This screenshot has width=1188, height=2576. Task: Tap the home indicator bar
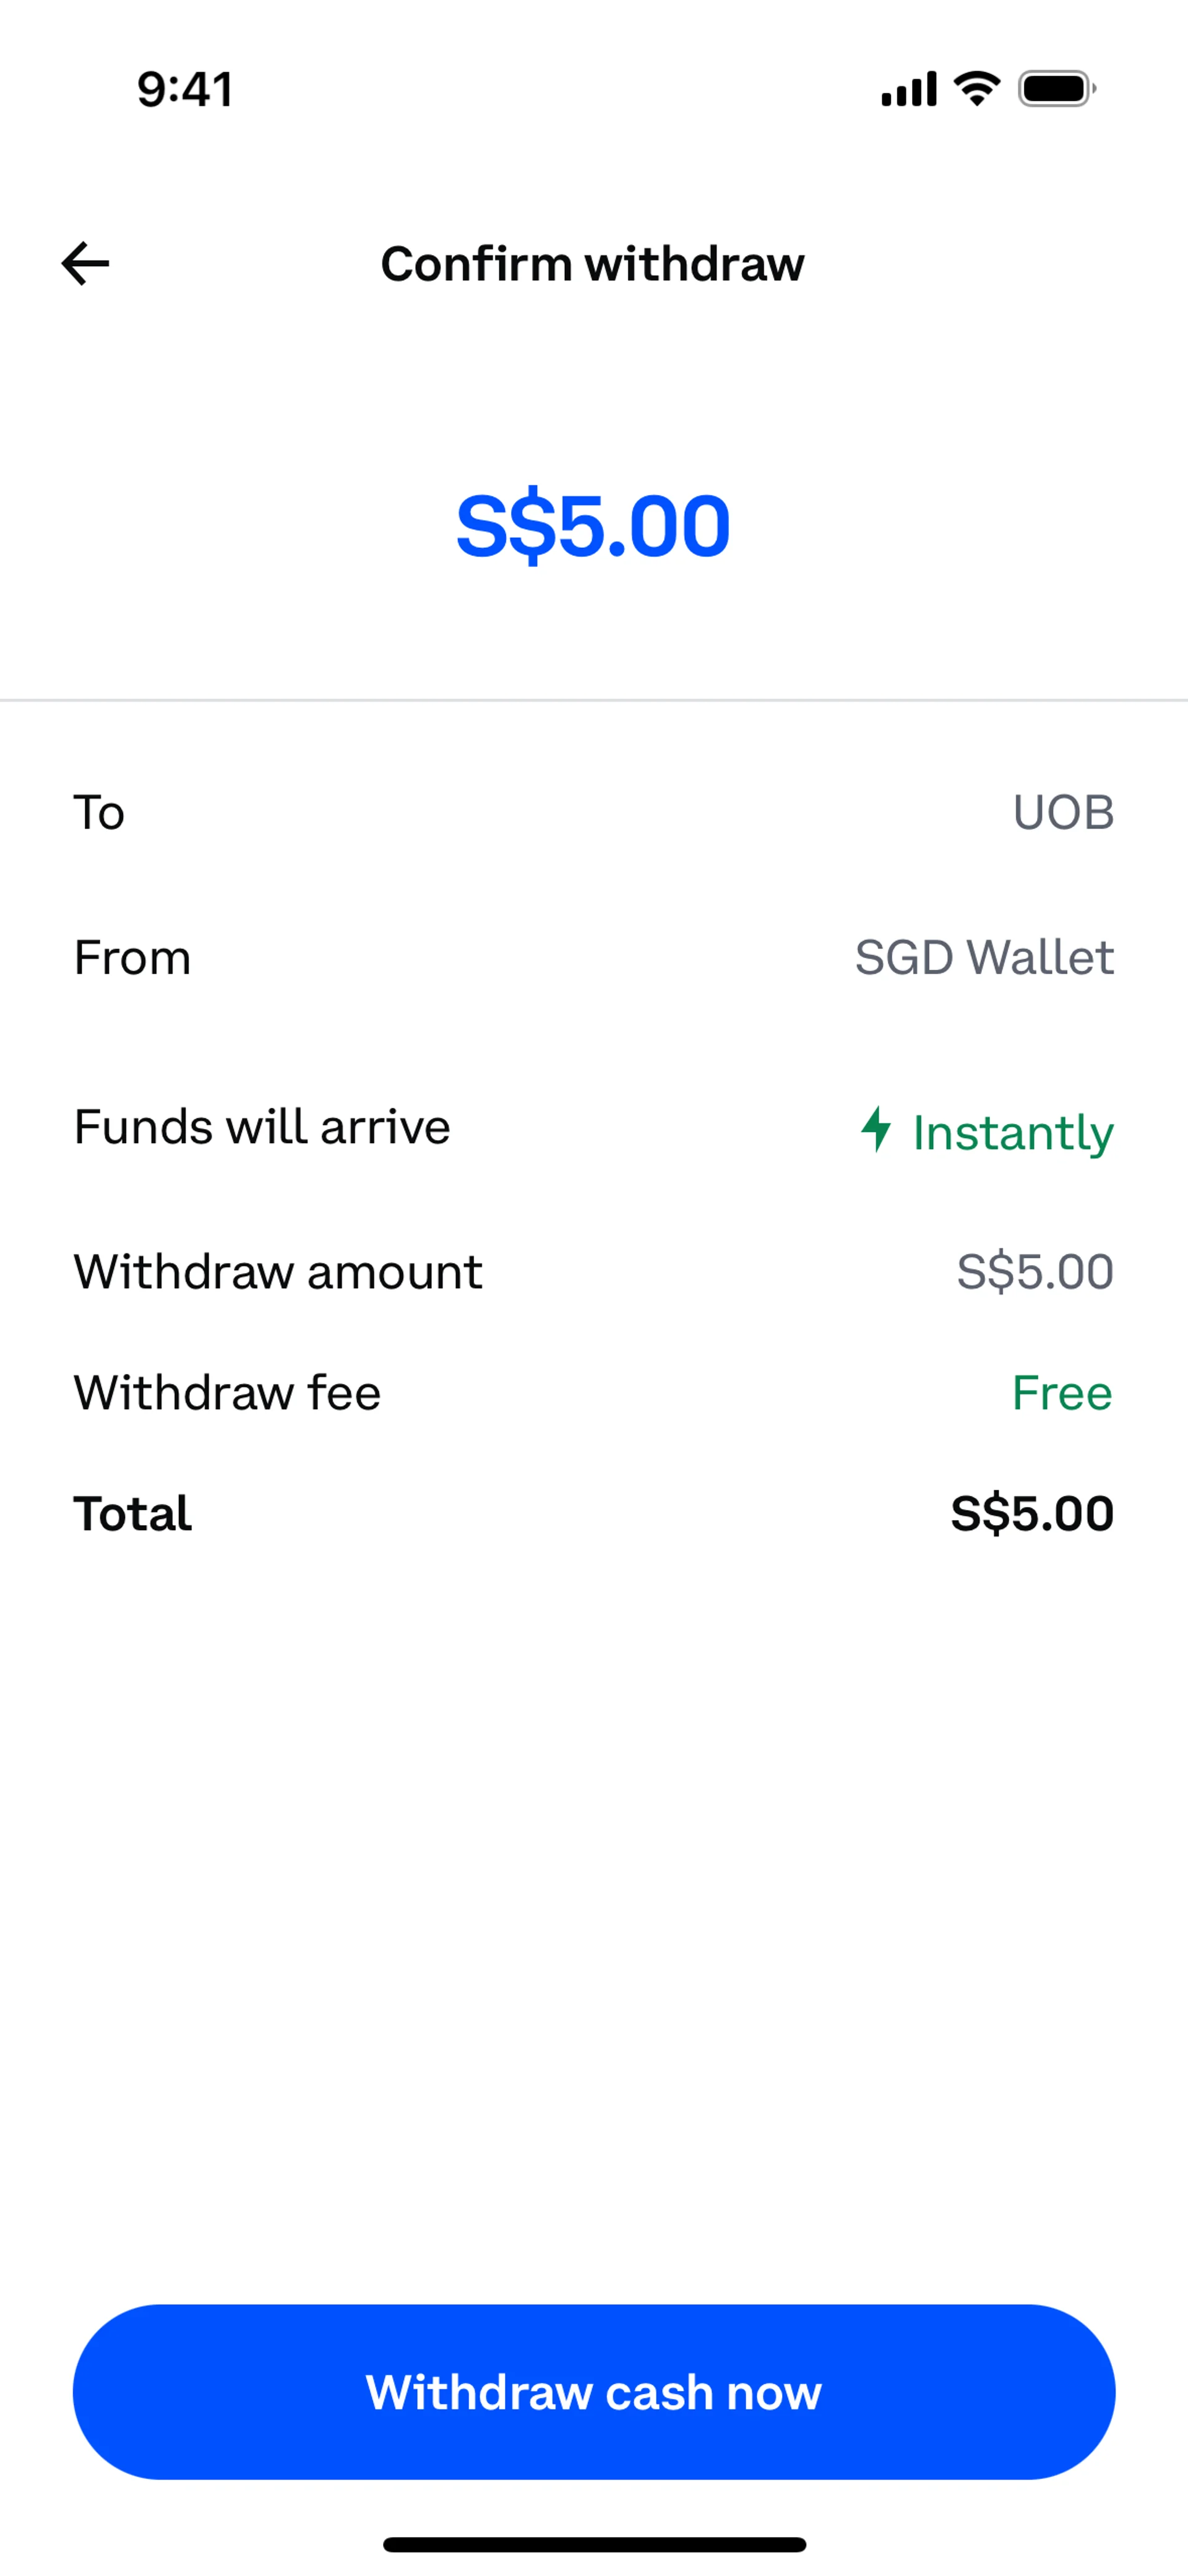594,2544
